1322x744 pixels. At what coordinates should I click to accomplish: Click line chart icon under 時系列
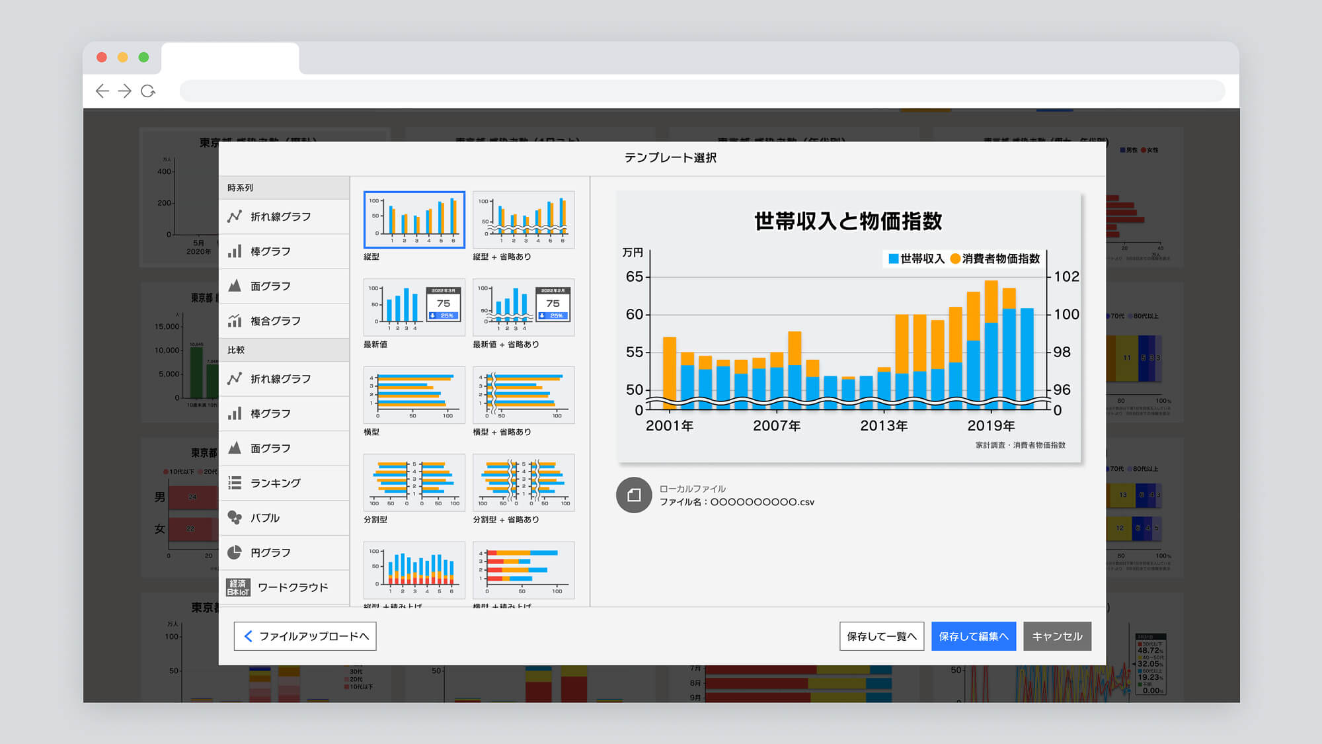tap(235, 216)
